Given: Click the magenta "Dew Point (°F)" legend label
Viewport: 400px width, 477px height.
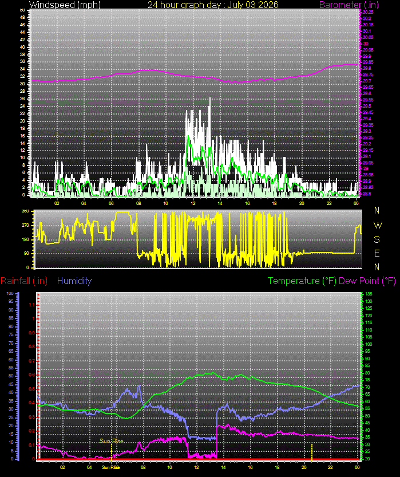Looking at the screenshot, I should coord(367,281).
